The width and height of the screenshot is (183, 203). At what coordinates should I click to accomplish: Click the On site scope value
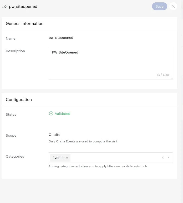54,135
